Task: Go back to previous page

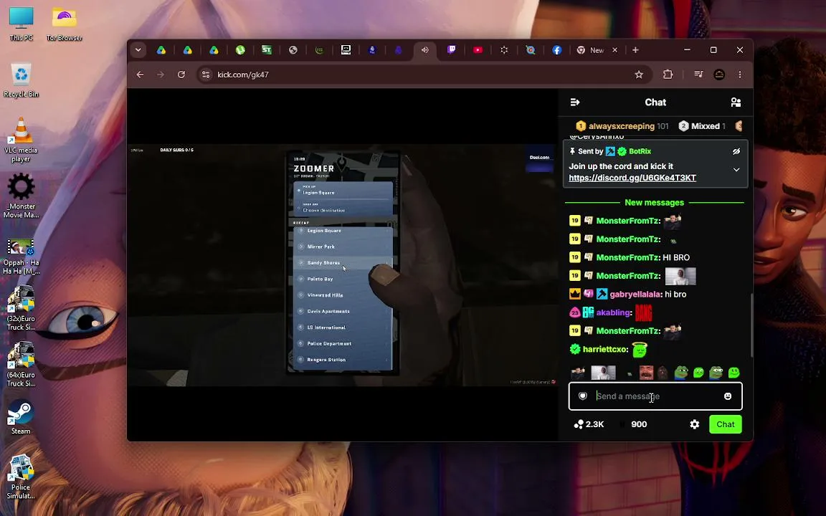Action: [140, 75]
